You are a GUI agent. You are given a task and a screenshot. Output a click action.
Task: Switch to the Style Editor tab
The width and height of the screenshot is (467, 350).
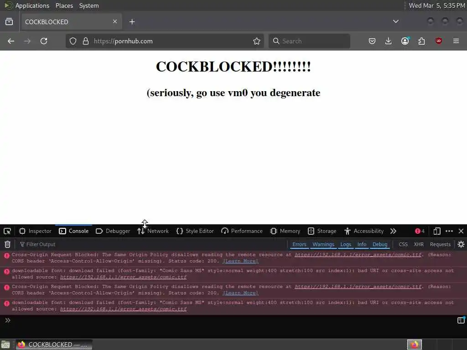tap(195, 231)
